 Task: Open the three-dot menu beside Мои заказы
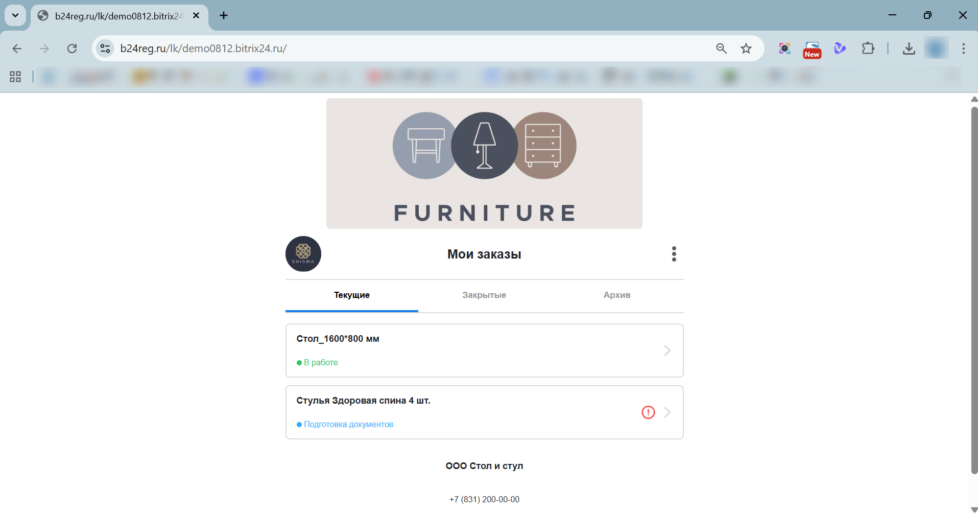point(674,254)
